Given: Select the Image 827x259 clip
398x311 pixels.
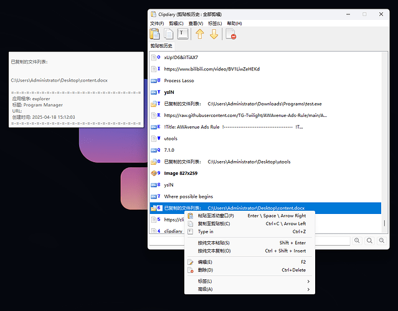Looking at the screenshot, I should (265, 173).
